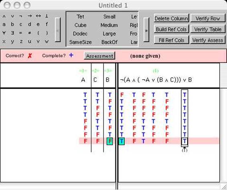Screen dimensions: 227x190
Task: Insert the biconditional ↔ symbol
Action: coord(38,16)
